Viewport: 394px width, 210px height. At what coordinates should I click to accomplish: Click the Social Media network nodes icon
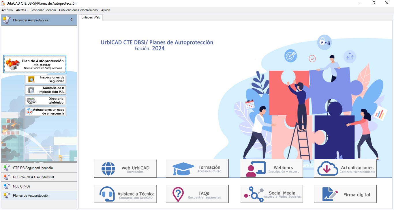(254, 194)
